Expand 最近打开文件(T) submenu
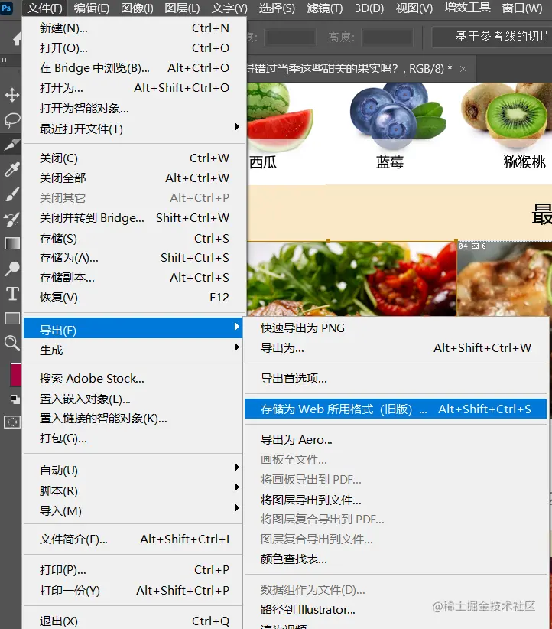The height and width of the screenshot is (629, 552). point(135,129)
